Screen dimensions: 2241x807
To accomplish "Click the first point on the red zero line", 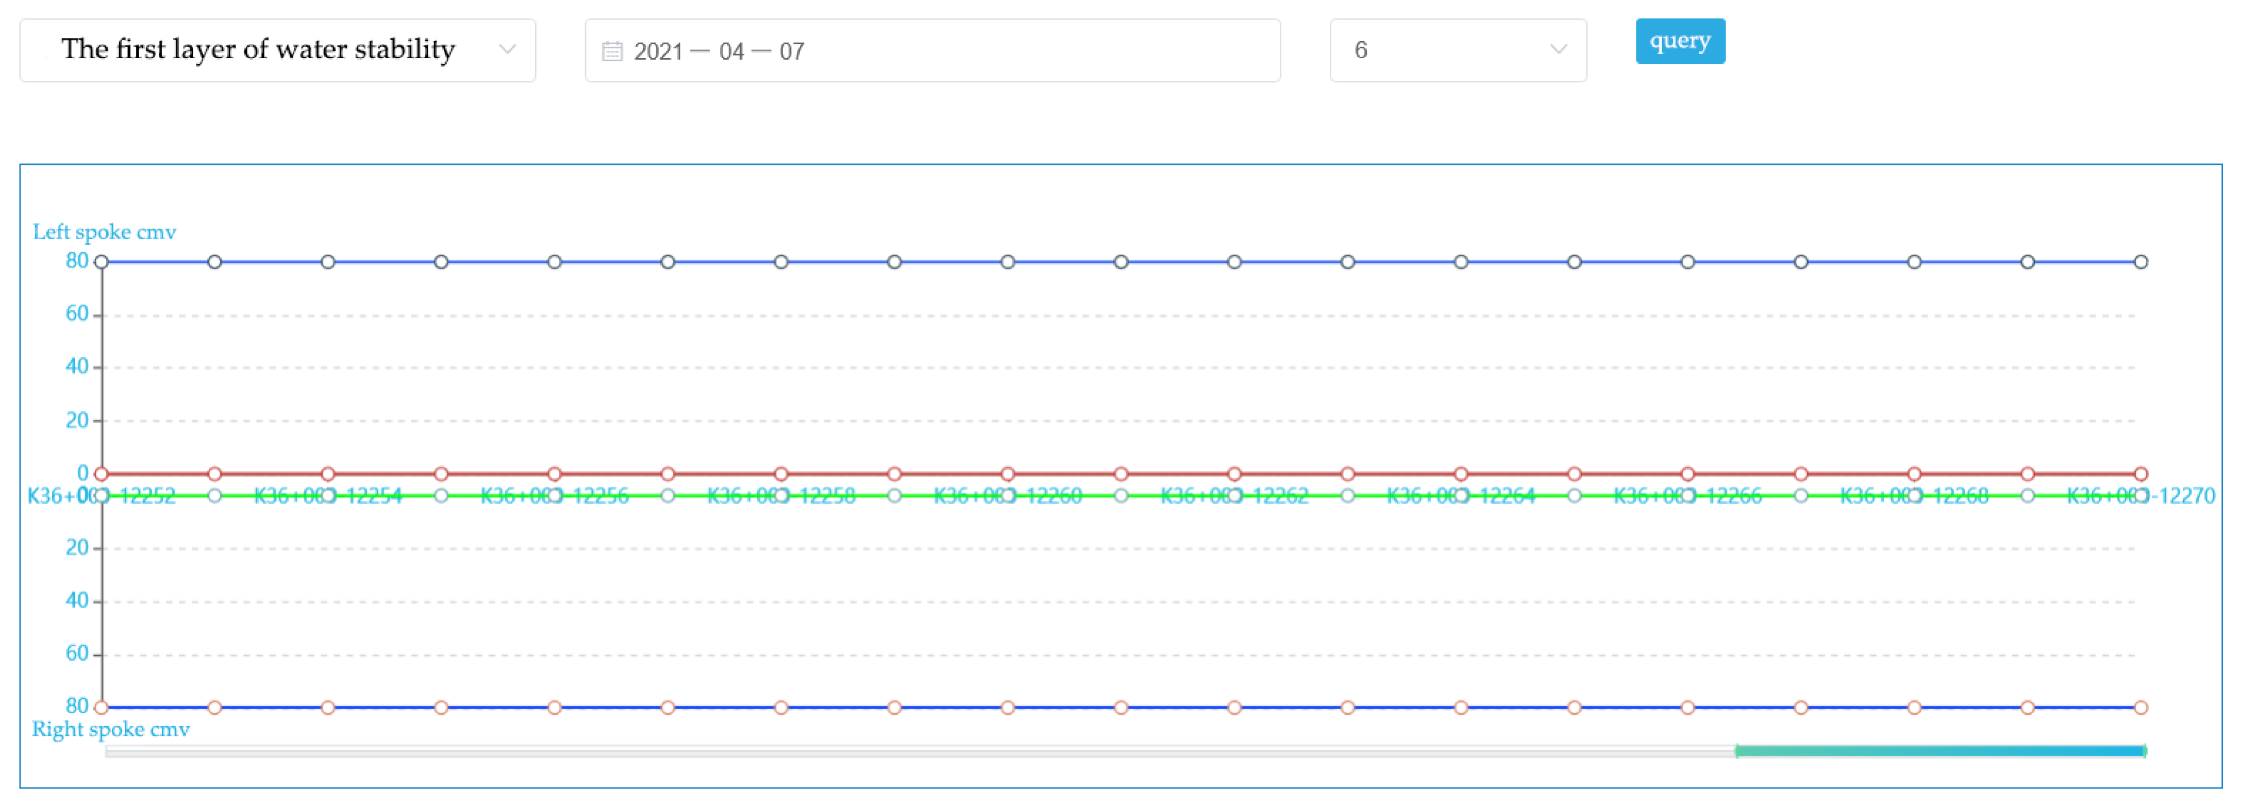I will pyautogui.click(x=102, y=474).
